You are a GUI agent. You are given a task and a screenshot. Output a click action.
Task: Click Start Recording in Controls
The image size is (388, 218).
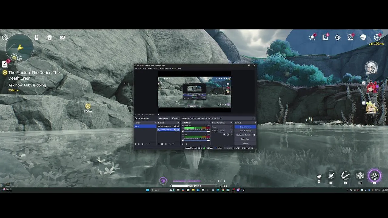[x=245, y=131]
